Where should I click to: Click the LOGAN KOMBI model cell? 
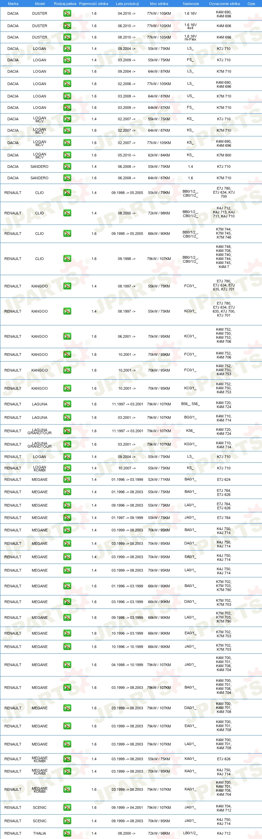[40, 468]
